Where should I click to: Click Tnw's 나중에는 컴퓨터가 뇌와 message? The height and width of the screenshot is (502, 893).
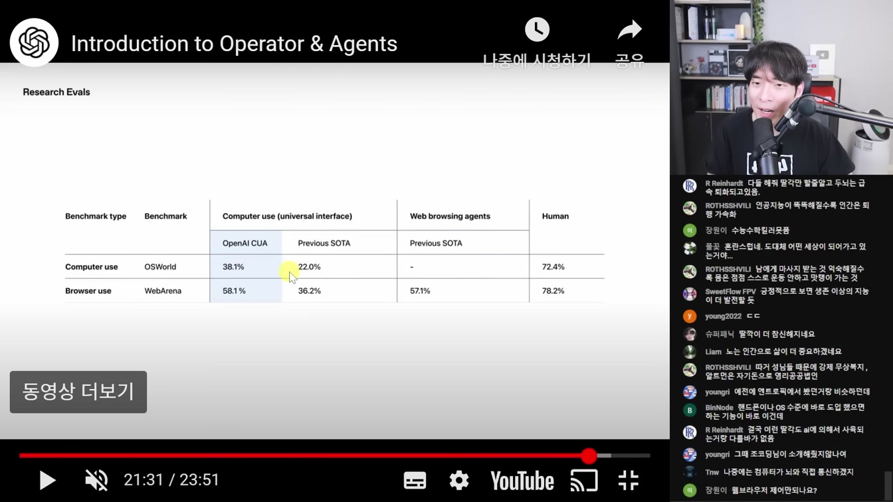[789, 472]
